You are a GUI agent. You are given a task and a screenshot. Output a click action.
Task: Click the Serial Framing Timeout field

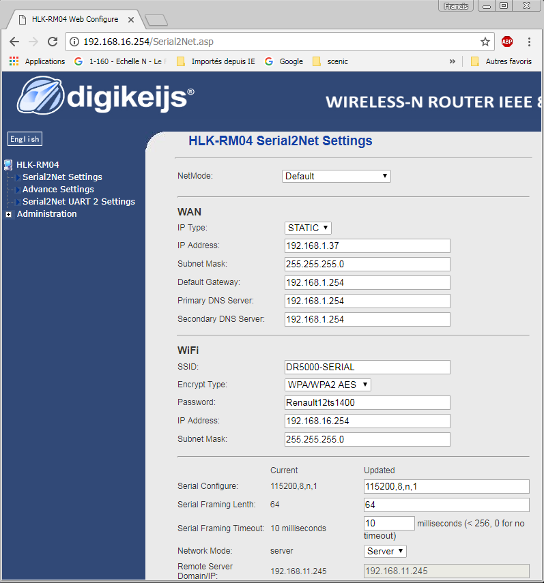click(x=389, y=524)
